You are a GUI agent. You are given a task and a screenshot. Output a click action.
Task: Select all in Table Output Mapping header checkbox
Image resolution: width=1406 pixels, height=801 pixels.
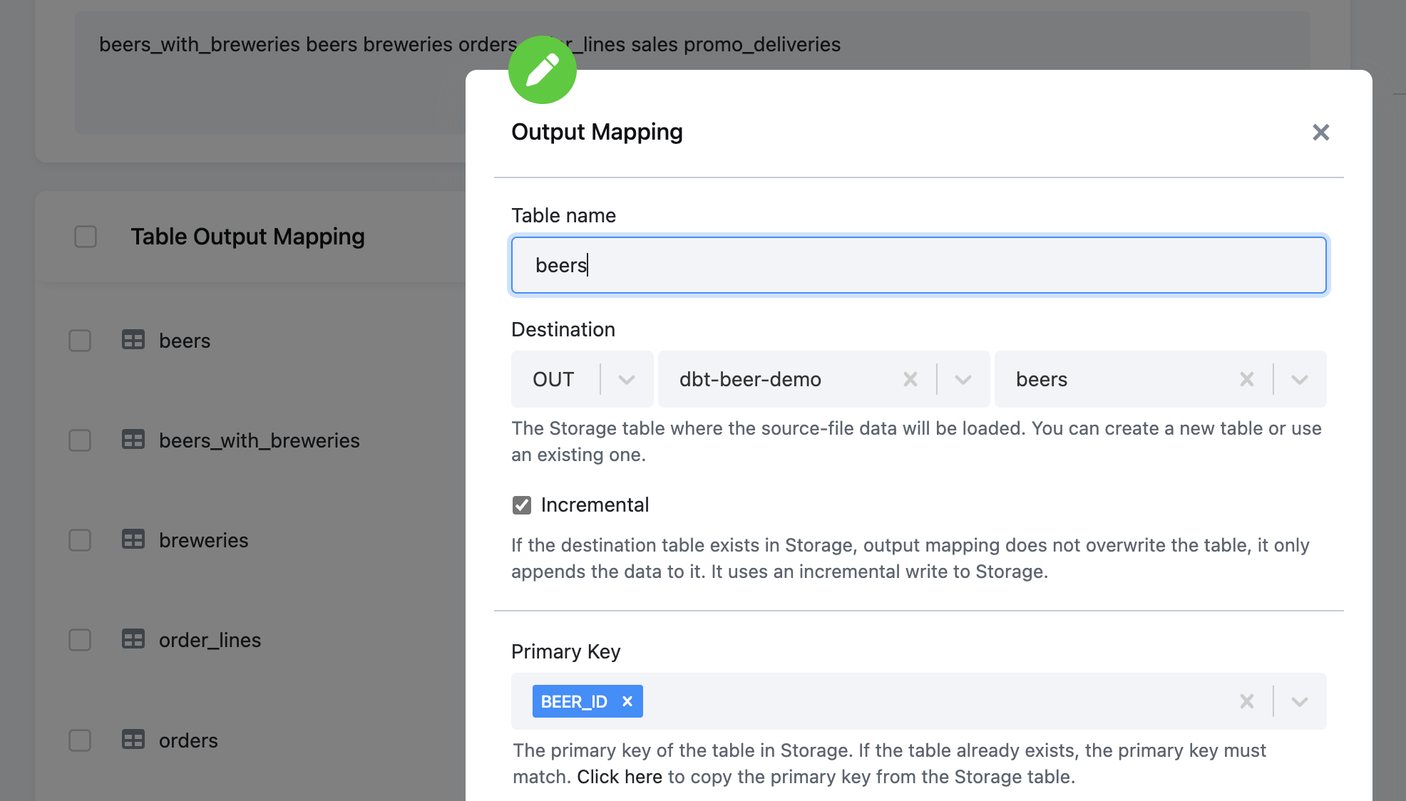point(86,237)
